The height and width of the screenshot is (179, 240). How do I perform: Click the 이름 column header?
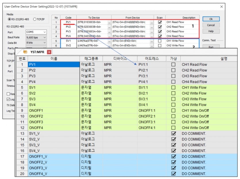[54, 59]
